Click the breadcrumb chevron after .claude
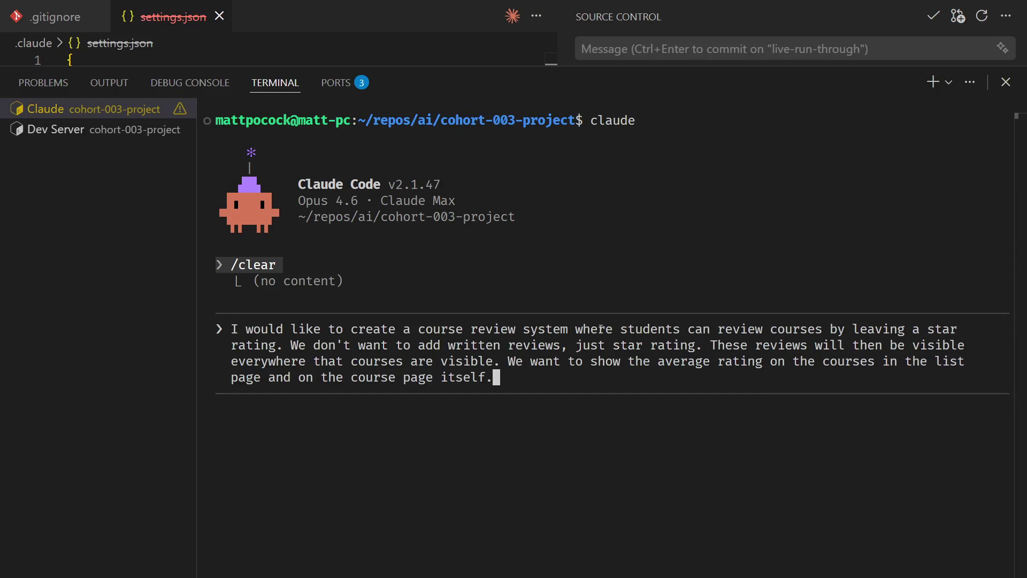Screen dimensions: 1027x578 [x=60, y=43]
